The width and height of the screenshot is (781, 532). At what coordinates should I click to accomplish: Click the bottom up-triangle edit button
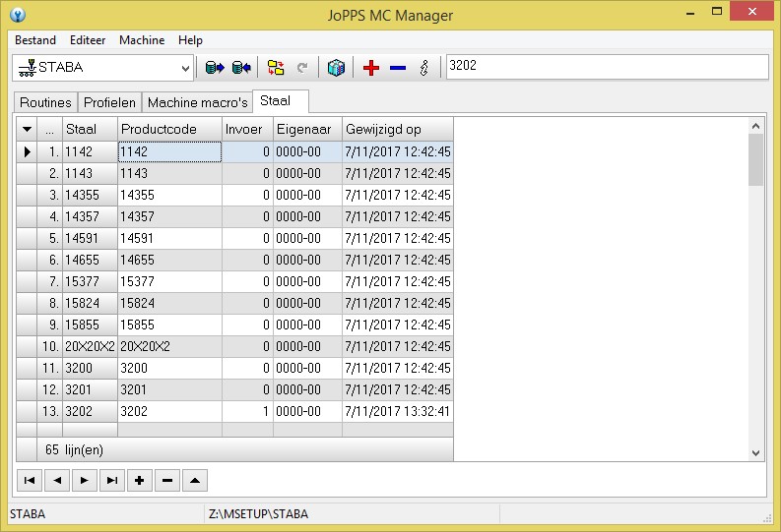[x=195, y=480]
